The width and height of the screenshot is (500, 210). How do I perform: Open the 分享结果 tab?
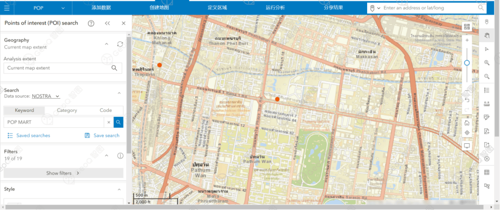pos(333,8)
